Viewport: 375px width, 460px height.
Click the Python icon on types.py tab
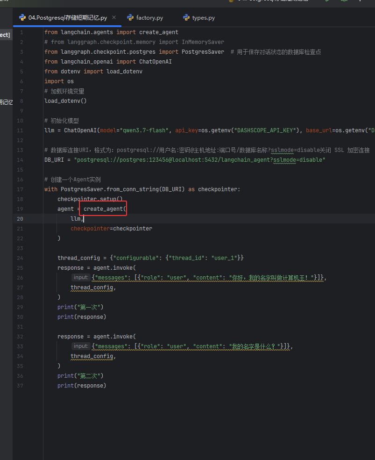[186, 18]
